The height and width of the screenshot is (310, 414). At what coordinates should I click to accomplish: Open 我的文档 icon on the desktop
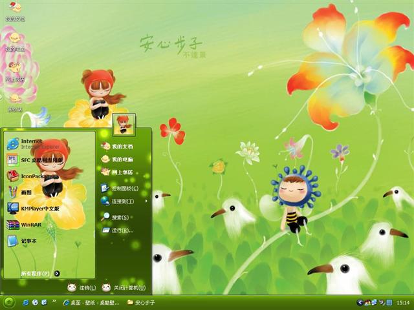[x=15, y=12]
